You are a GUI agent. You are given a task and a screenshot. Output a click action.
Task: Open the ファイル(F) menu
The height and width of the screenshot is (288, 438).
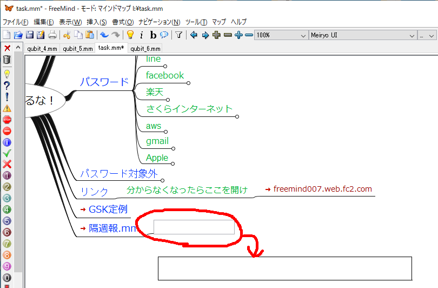coord(15,22)
